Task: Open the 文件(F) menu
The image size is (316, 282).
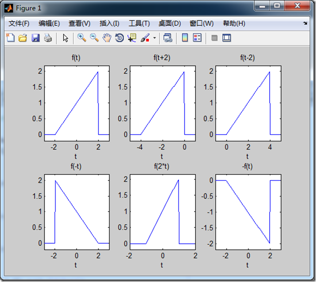Action: (19, 23)
